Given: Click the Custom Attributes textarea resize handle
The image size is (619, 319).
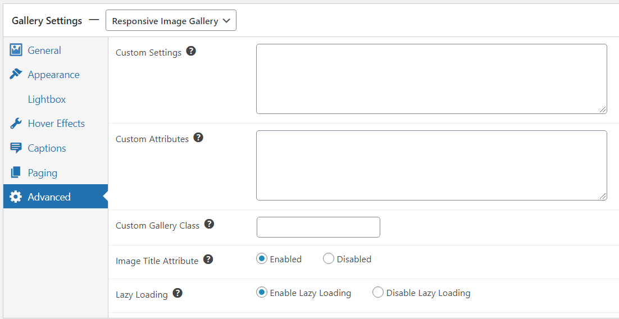Looking at the screenshot, I should pos(603,196).
